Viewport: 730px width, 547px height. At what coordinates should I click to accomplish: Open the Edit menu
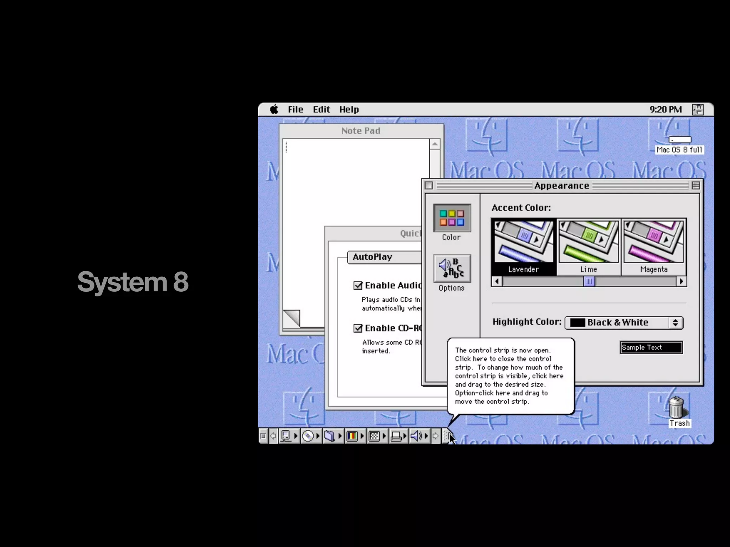coord(321,110)
